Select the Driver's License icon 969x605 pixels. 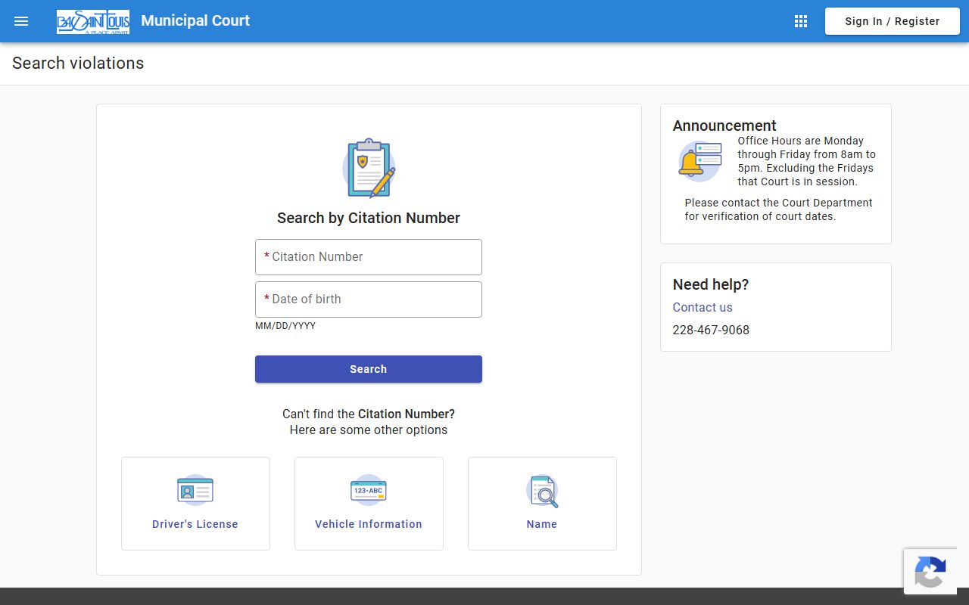[x=195, y=491]
